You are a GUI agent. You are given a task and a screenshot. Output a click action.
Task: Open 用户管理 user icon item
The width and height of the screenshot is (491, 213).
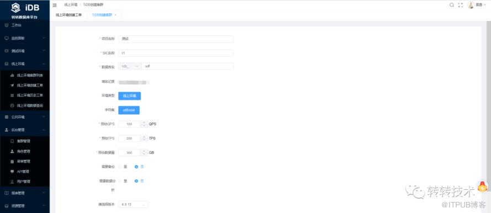pos(25,182)
